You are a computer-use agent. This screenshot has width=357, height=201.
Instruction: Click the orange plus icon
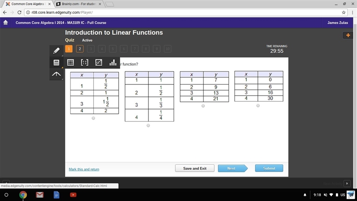point(348,35)
